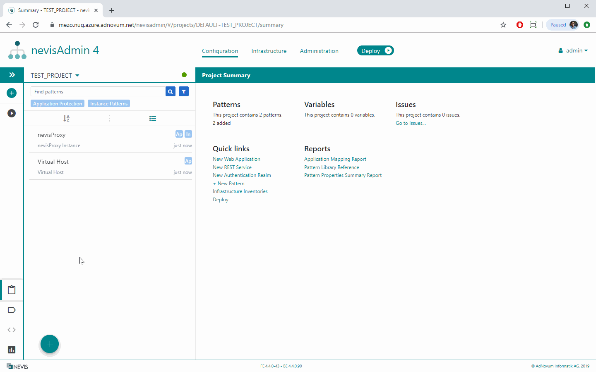Click the Go to Issues link
Screen dimensions: 596x372
tap(411, 123)
